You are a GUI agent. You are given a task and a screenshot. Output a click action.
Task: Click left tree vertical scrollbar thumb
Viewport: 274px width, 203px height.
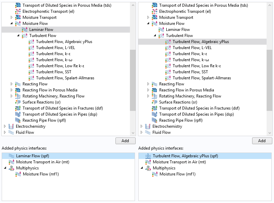133,80
